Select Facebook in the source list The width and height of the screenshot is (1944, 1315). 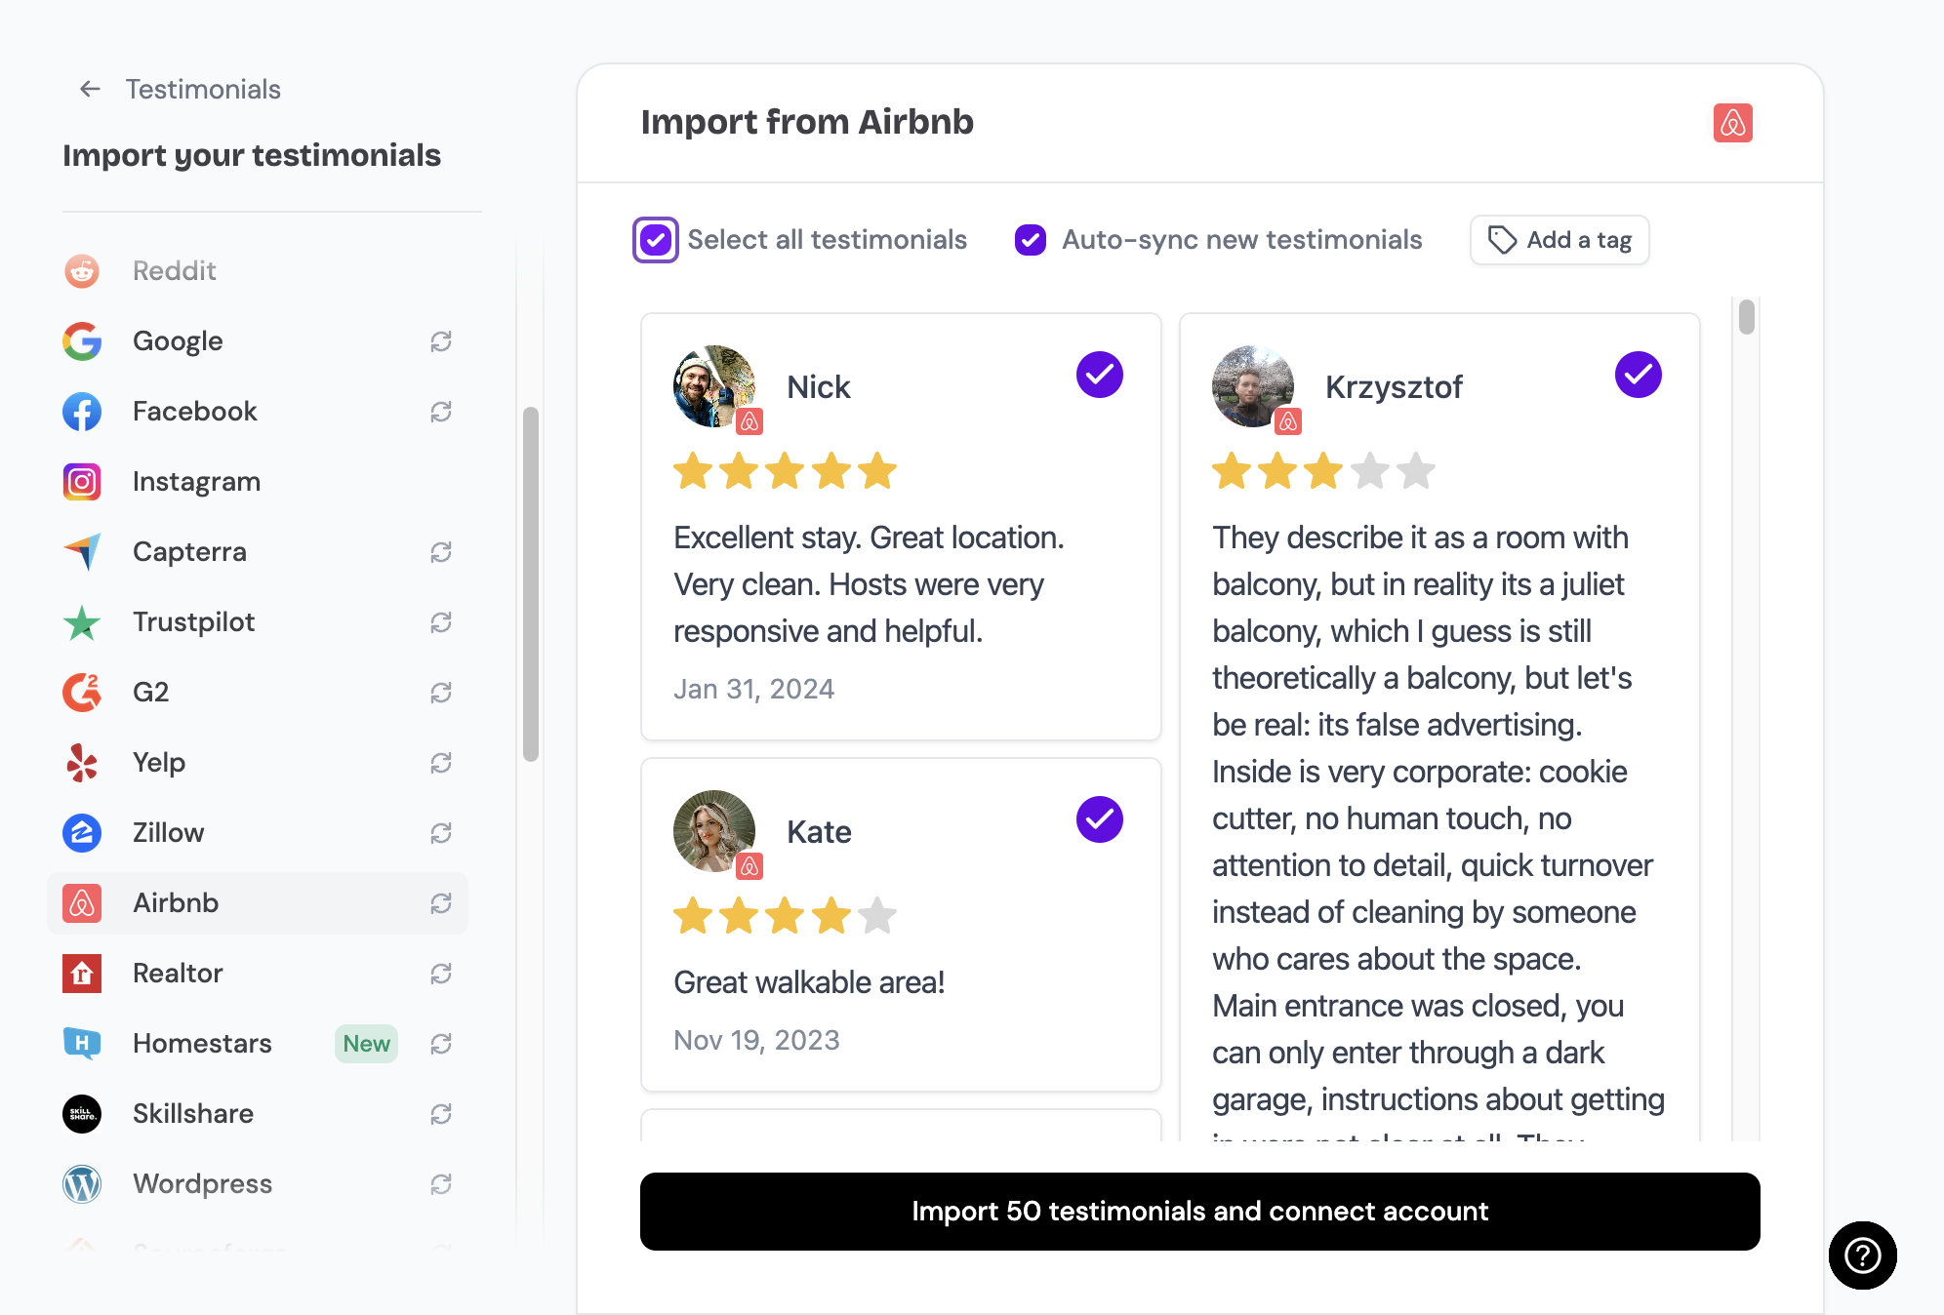(x=258, y=411)
